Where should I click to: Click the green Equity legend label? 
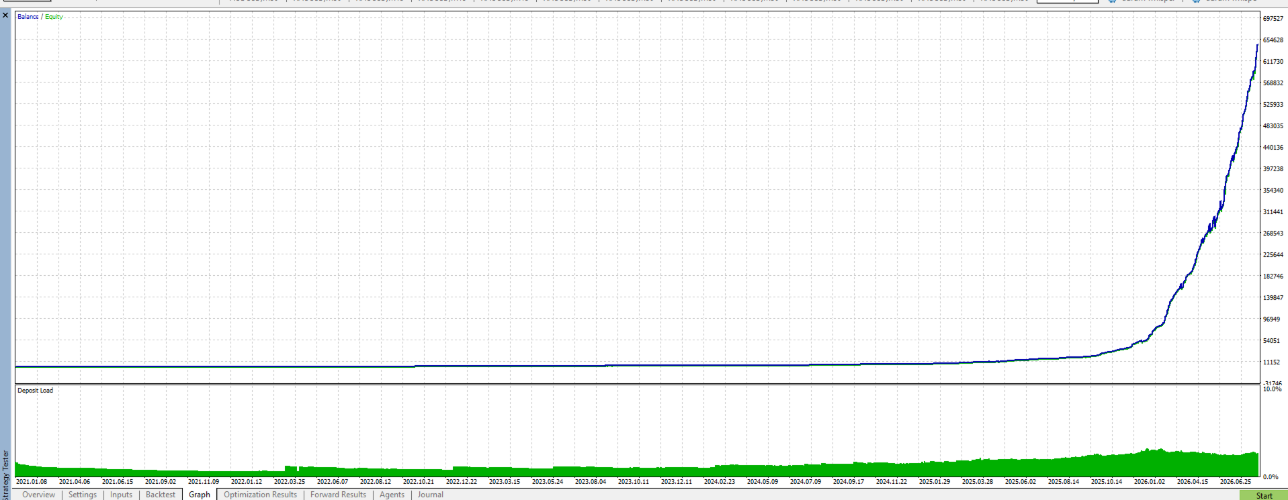54,17
